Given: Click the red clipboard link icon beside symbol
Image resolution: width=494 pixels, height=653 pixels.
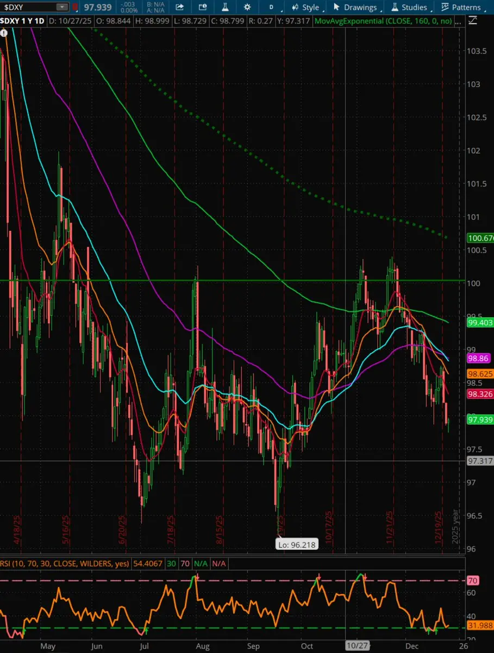Looking at the screenshot, I should click(74, 7).
